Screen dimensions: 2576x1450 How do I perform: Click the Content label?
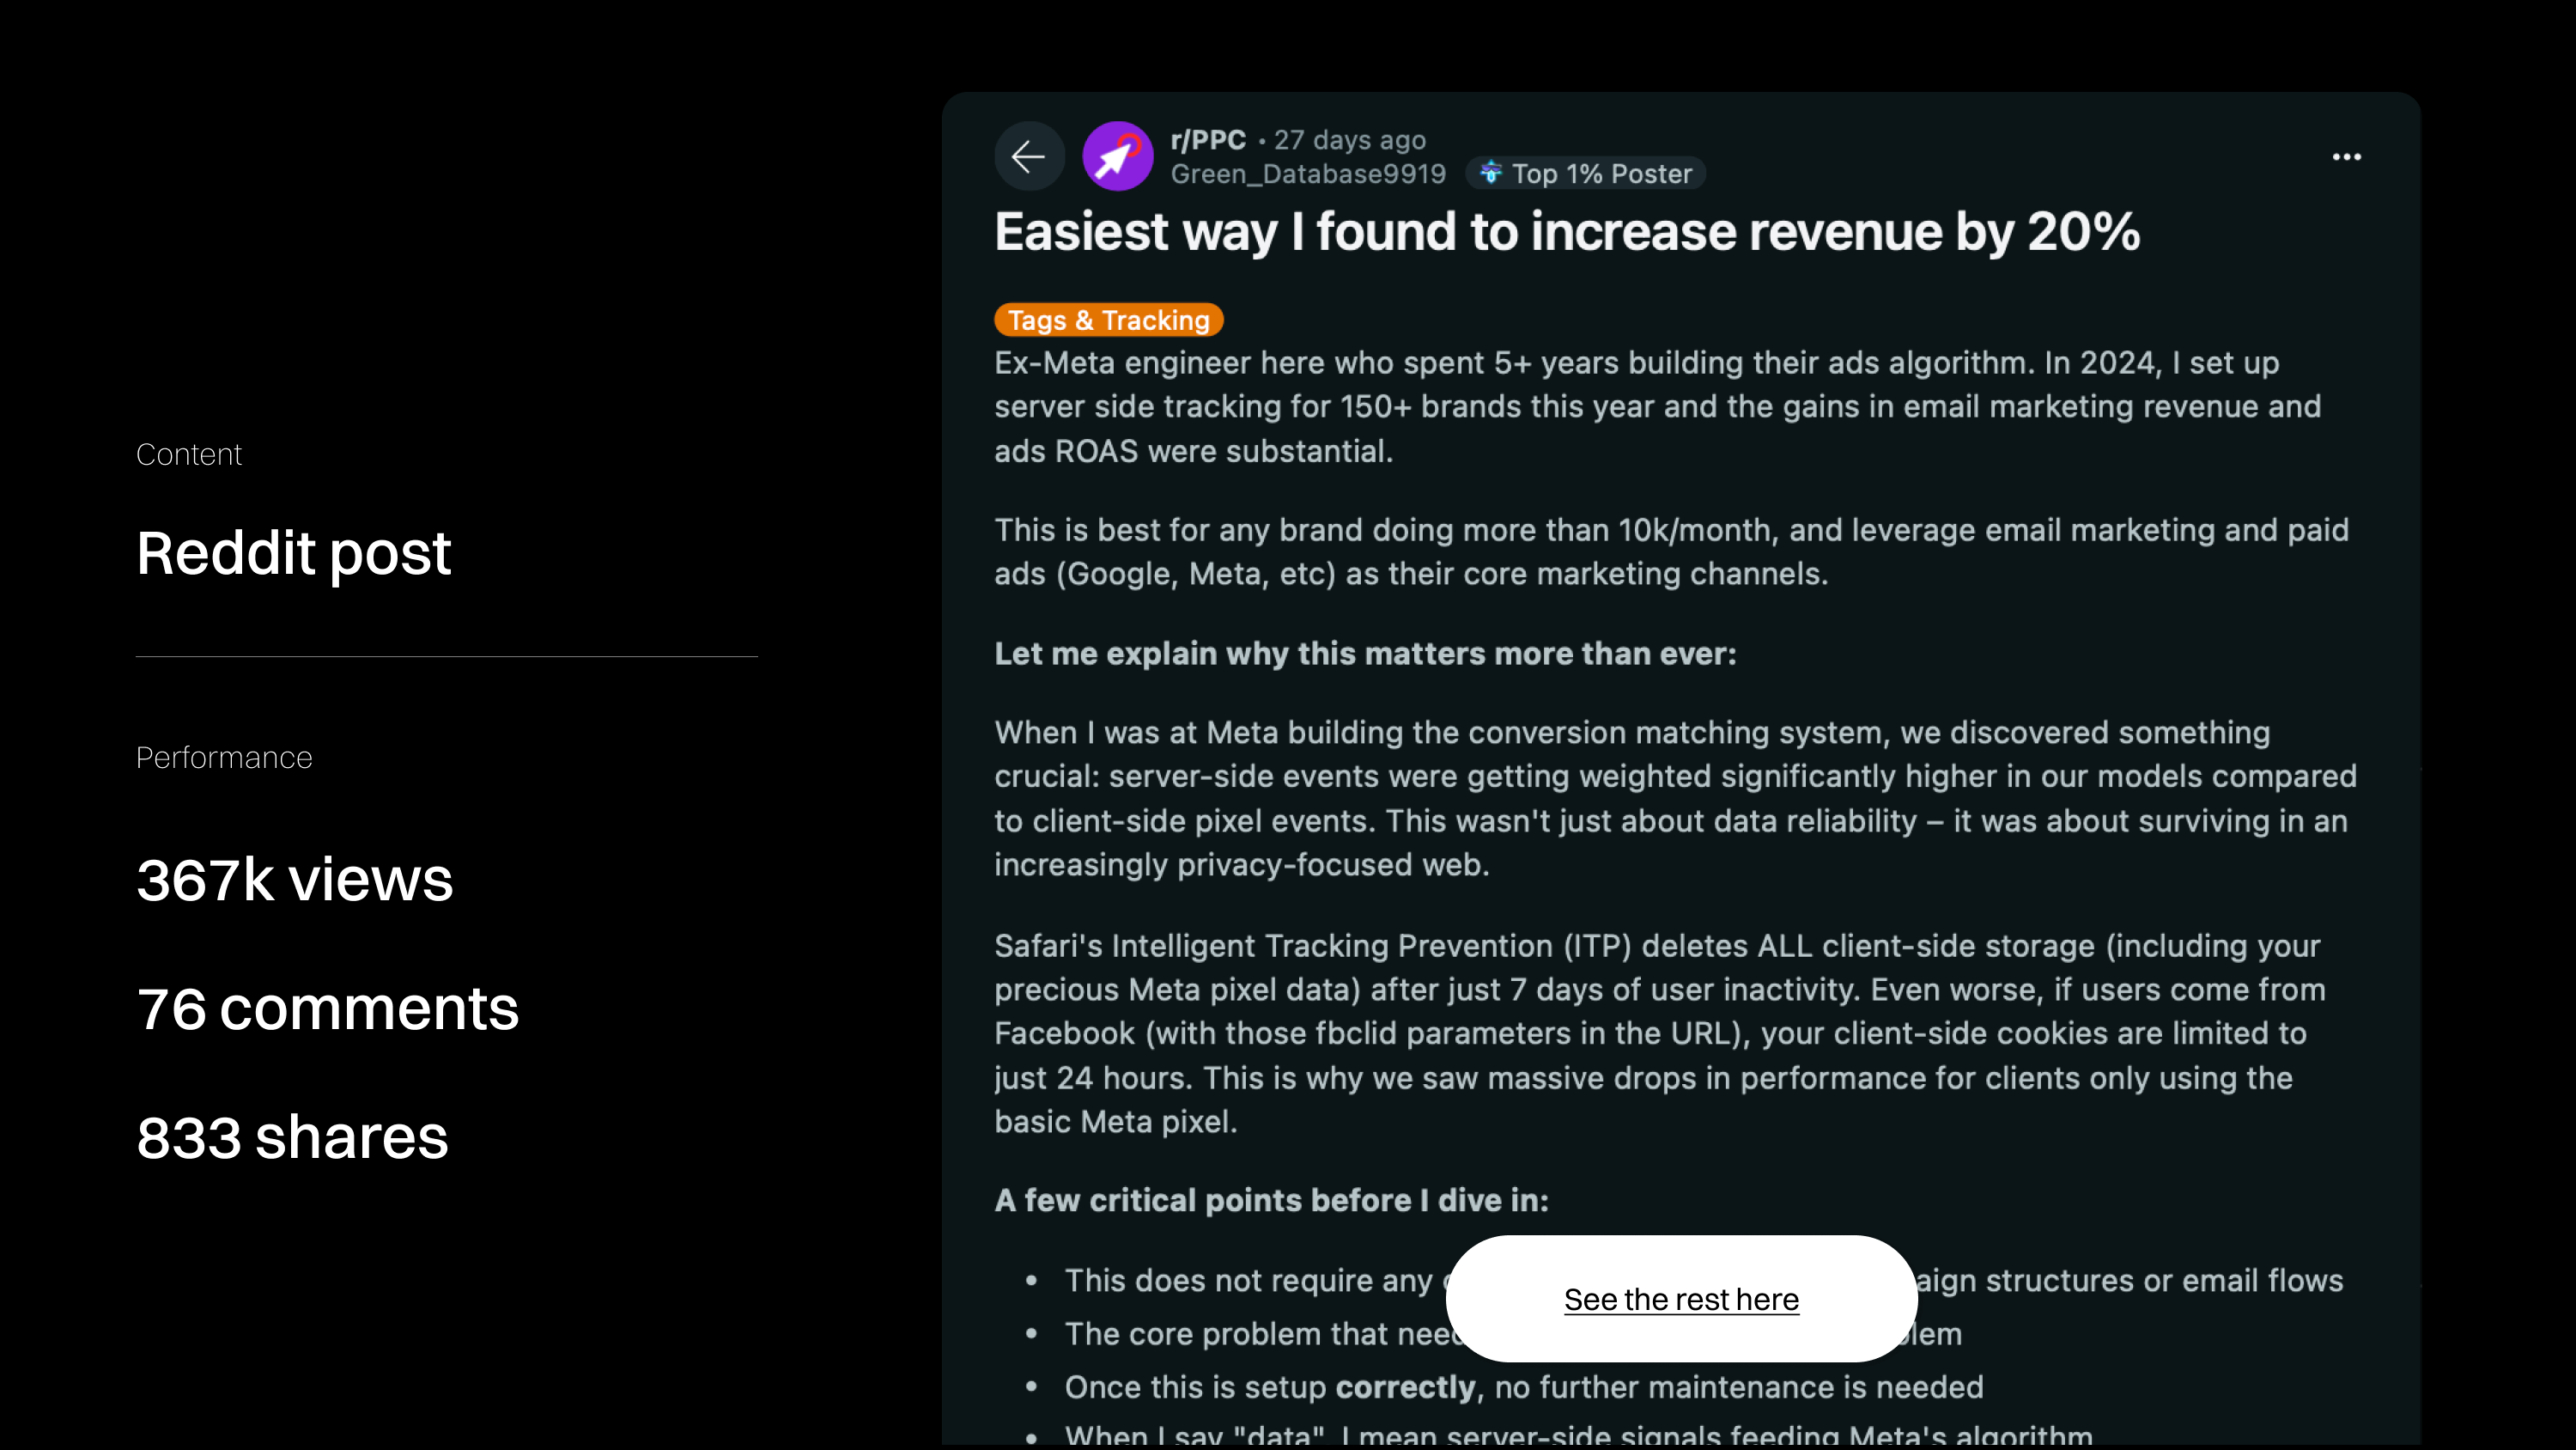pyautogui.click(x=189, y=454)
